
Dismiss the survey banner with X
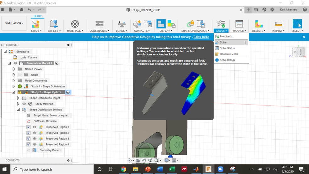304,37
